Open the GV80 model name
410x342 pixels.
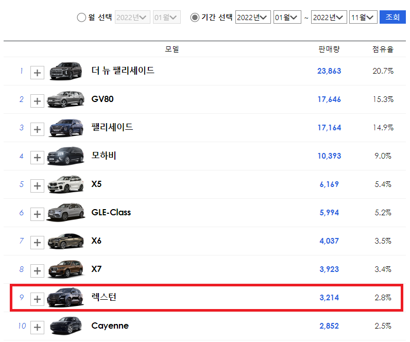(102, 99)
